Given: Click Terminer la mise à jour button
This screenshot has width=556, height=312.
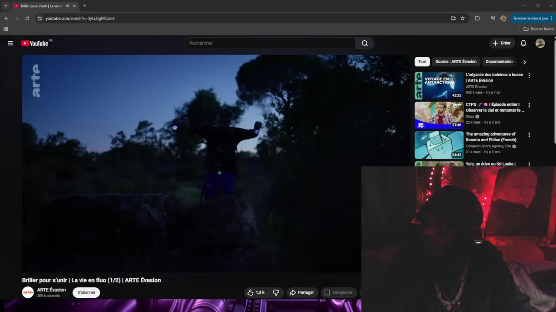Looking at the screenshot, I should tap(533, 18).
